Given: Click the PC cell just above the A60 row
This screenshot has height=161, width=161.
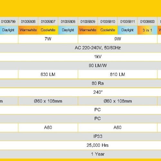Looking at the screenshot, I should click(98, 118).
